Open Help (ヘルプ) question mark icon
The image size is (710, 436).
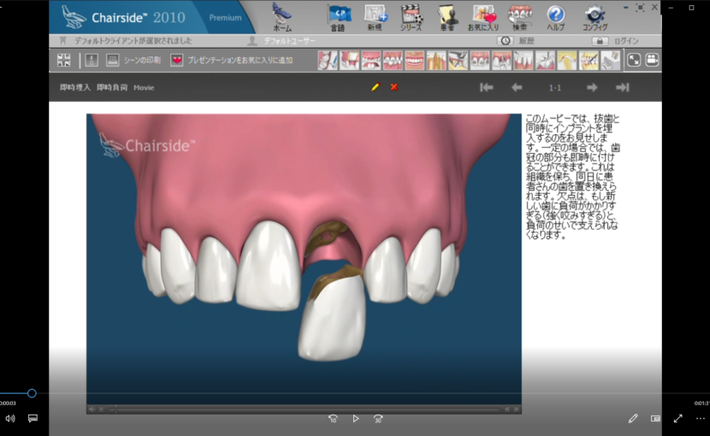(x=555, y=17)
